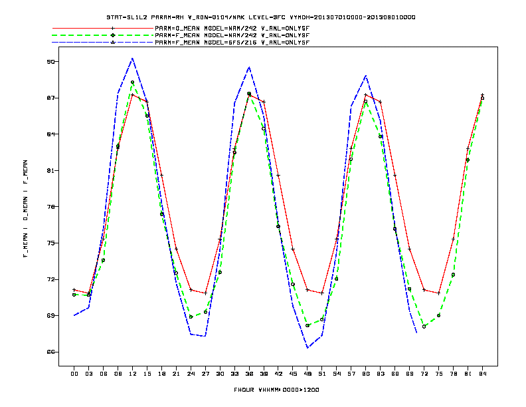Click the x-axis tick label 30
The height and width of the screenshot is (407, 526).
pyautogui.click(x=220, y=374)
